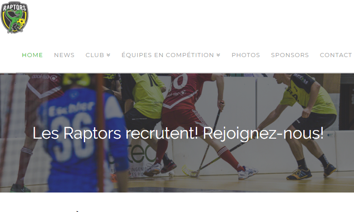Expand the chevron next to CLUB

pos(108,55)
